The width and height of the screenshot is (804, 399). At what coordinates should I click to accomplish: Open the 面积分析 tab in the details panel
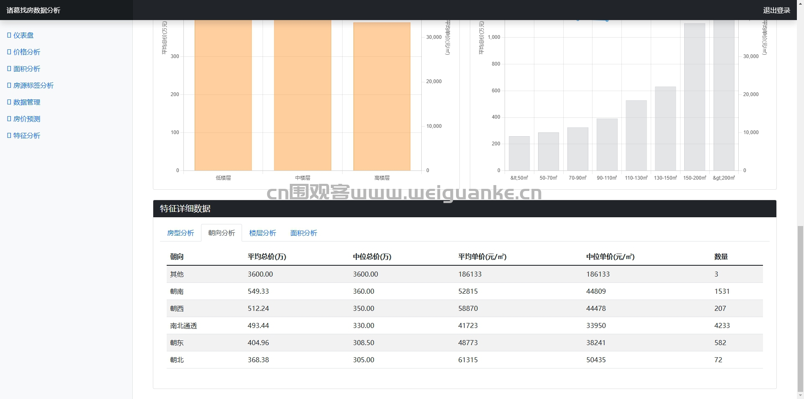click(304, 233)
